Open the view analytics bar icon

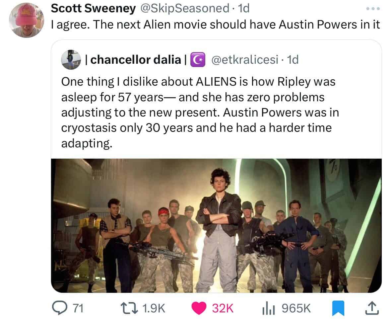tap(268, 308)
